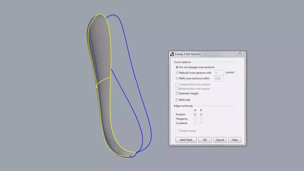
Task: Select Refit cross sections within option
Action: click(177, 78)
